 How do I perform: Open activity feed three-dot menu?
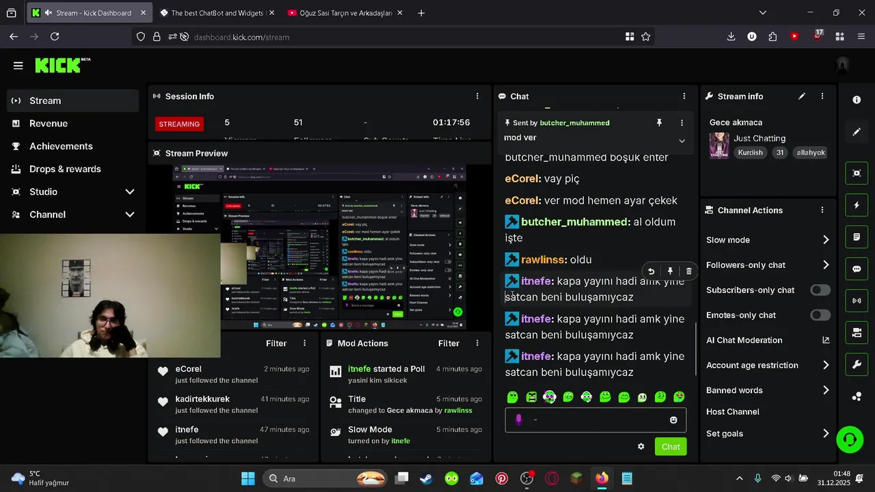pyautogui.click(x=305, y=343)
